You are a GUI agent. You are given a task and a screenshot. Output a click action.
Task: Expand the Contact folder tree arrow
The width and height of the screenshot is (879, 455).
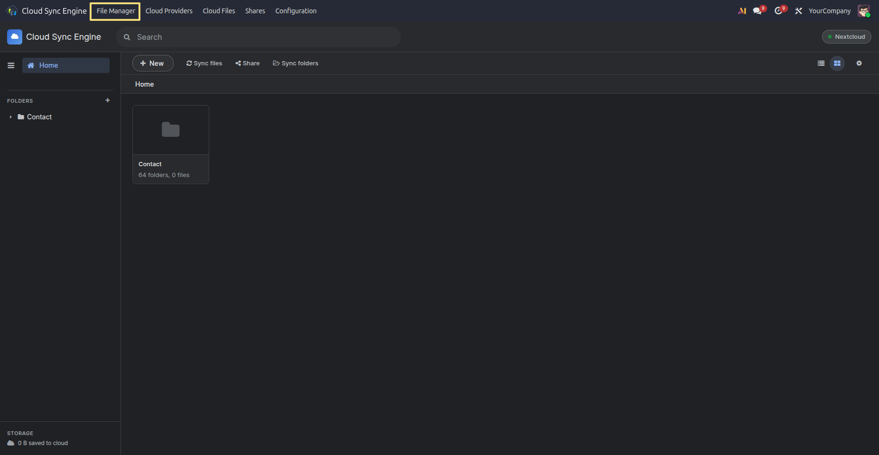pos(10,117)
